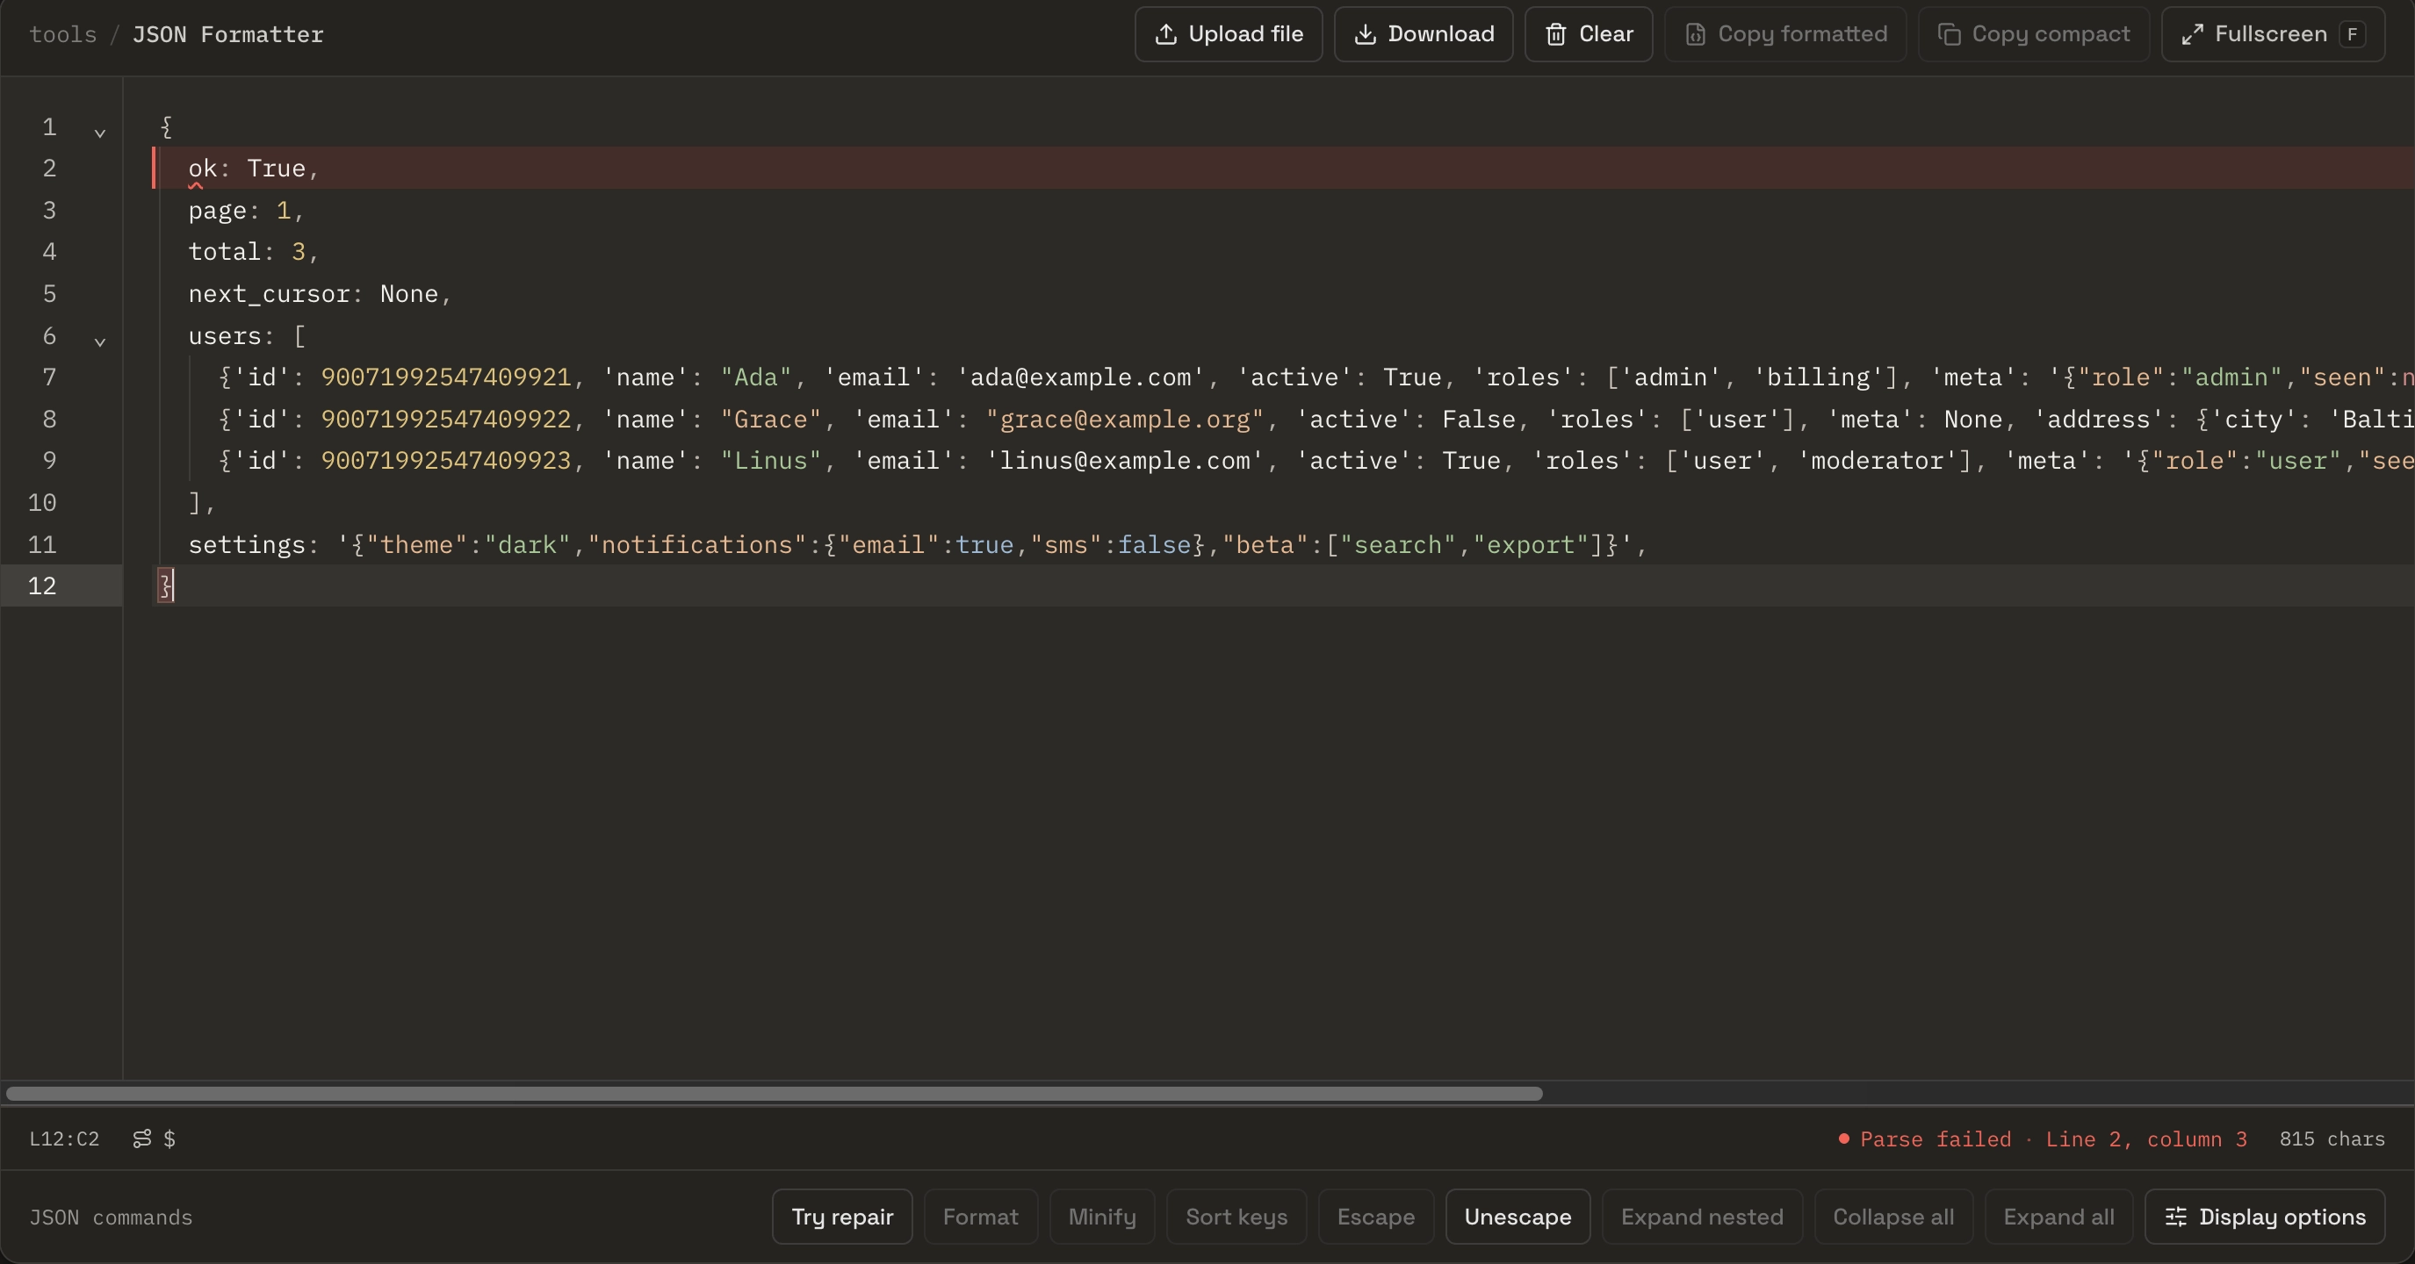This screenshot has width=2415, height=1264.
Task: Click the 'settings' key on line 11
Action: (247, 545)
